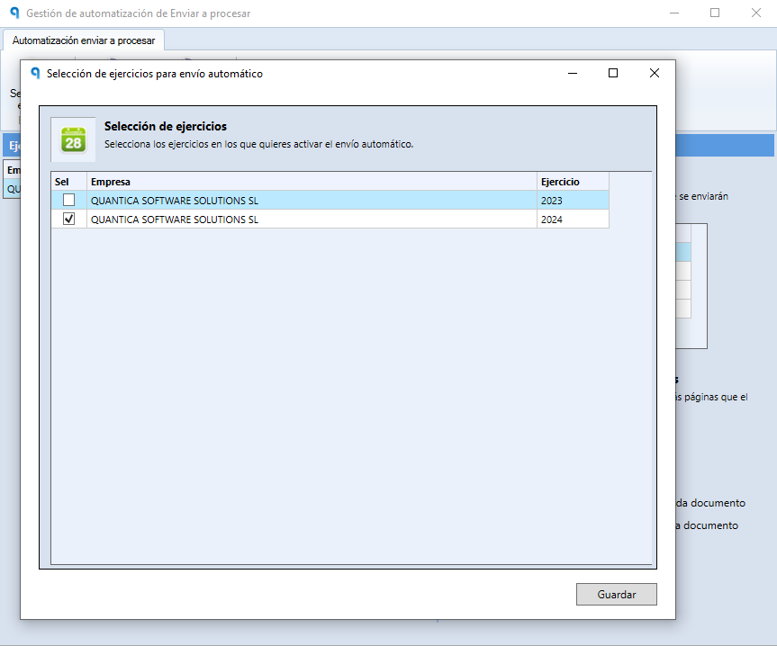
Task: Click the 2024 ejercicio cell
Action: [x=573, y=220]
